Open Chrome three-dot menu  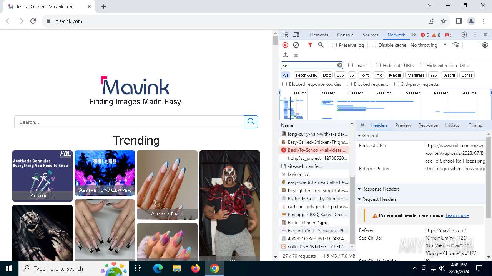pos(484,21)
